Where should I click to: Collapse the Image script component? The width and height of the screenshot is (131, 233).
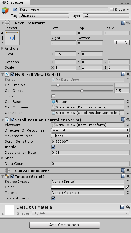(x=2, y=176)
